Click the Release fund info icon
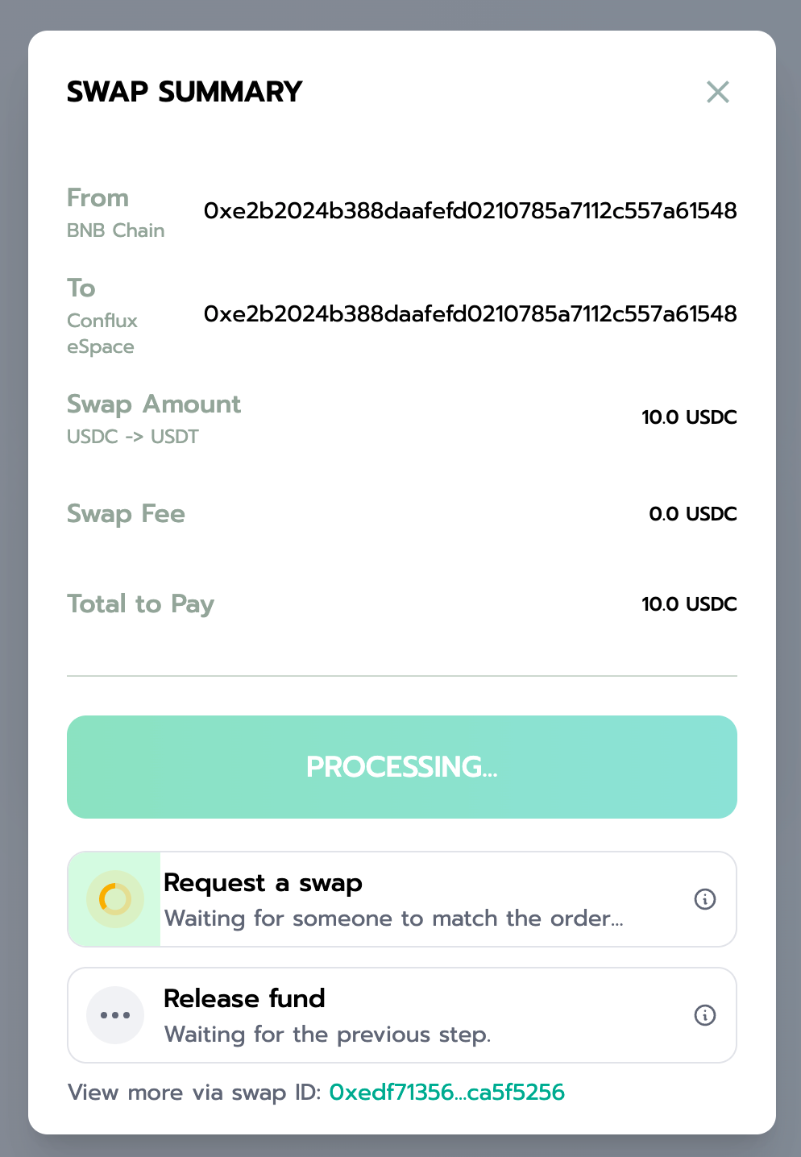801x1157 pixels. 704,1015
